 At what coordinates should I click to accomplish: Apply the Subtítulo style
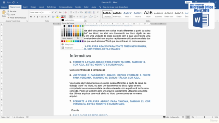click(x=158, y=14)
